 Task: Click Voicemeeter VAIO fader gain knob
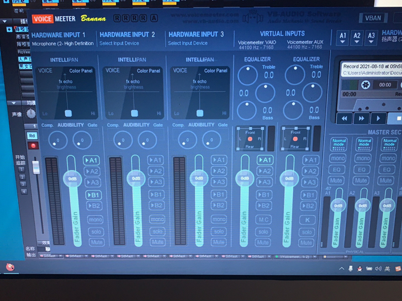coord(245,178)
